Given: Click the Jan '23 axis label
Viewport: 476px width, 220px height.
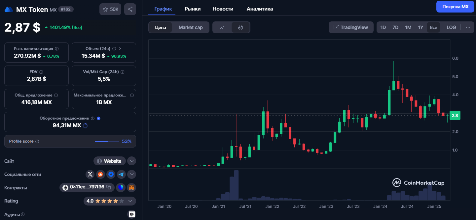Looking at the screenshot, I should click(x=326, y=206).
